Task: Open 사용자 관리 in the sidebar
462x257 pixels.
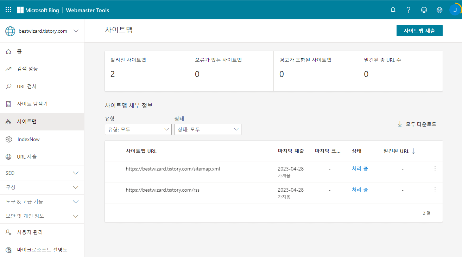Action: pos(30,232)
